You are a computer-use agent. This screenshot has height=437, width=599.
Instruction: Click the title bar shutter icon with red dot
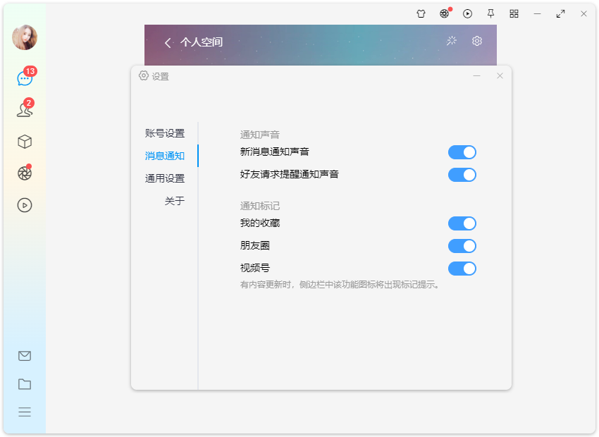click(444, 14)
